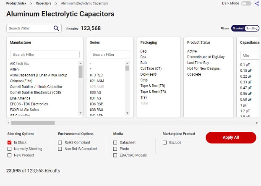
Task: Open Product Index breadcrumb link
Action: (16, 3)
